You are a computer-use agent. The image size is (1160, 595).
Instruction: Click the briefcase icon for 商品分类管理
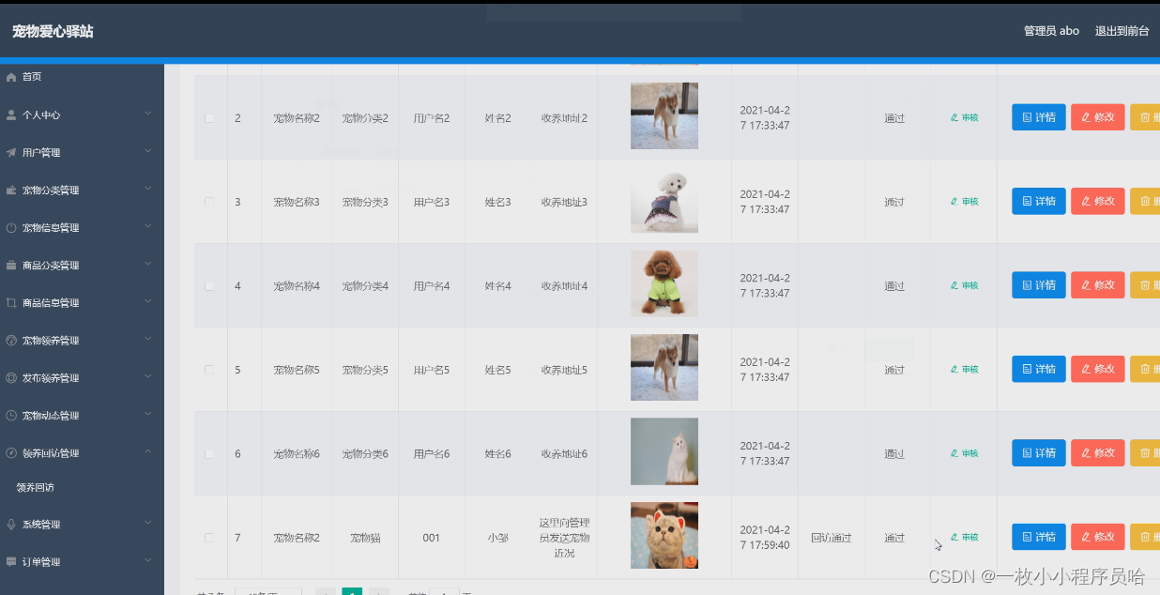click(11, 265)
